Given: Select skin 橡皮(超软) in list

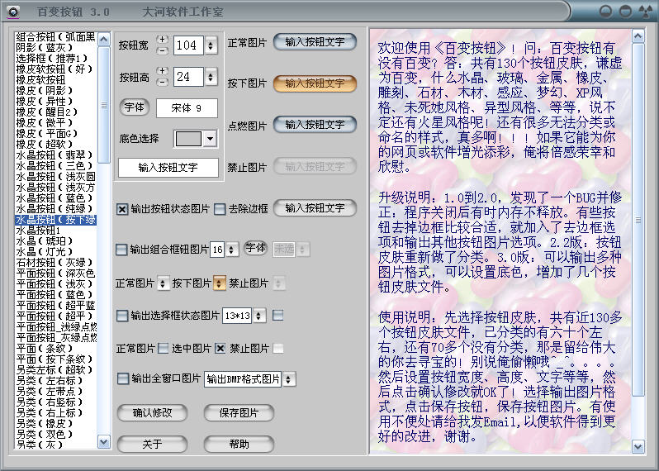Looking at the screenshot, I should (56, 145).
